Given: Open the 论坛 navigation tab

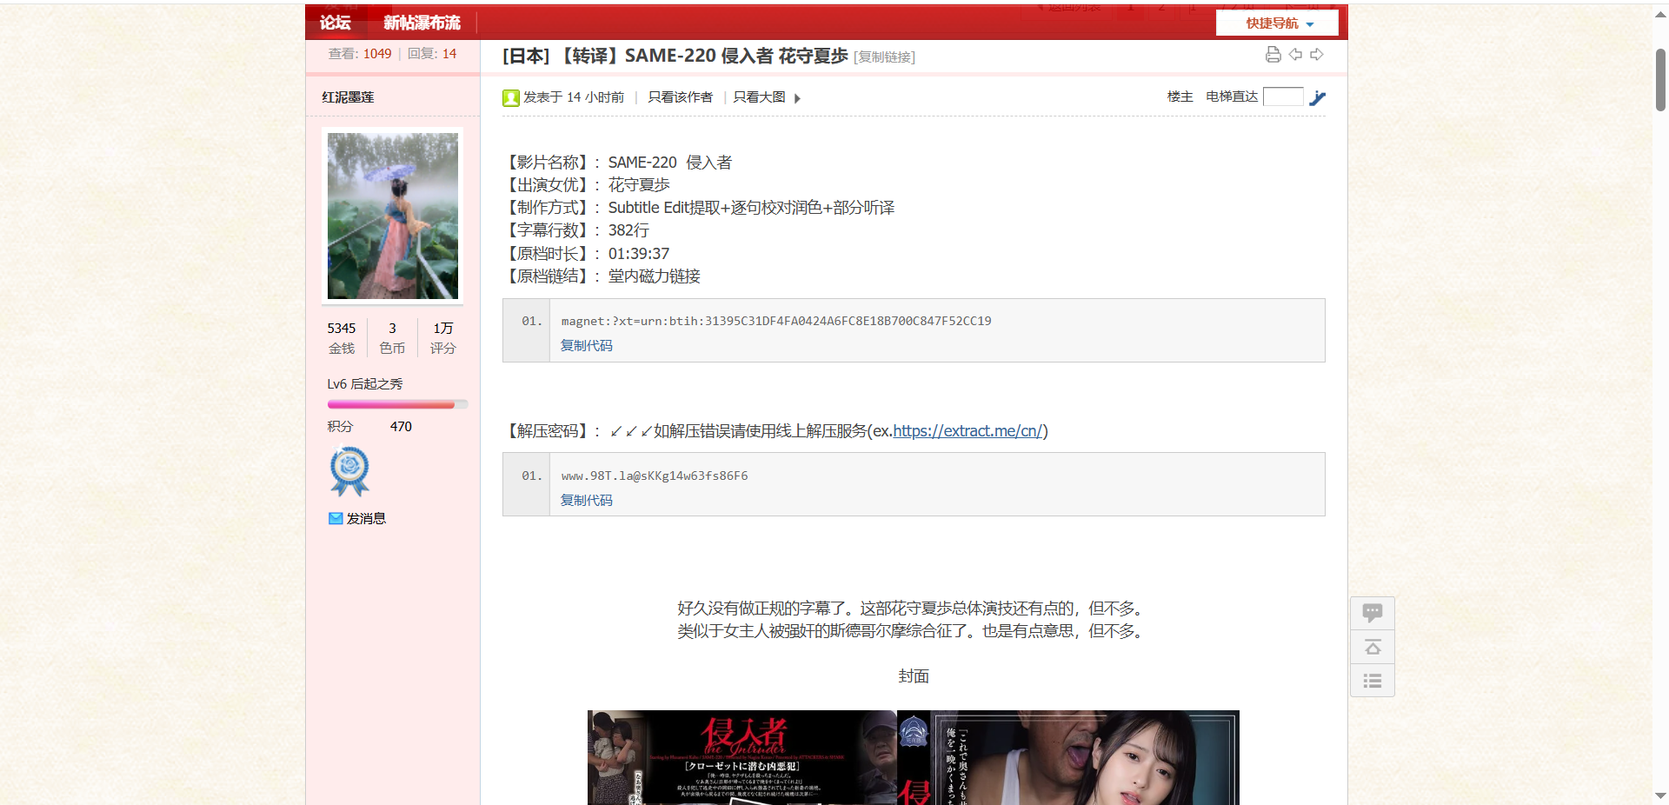Looking at the screenshot, I should pyautogui.click(x=335, y=23).
